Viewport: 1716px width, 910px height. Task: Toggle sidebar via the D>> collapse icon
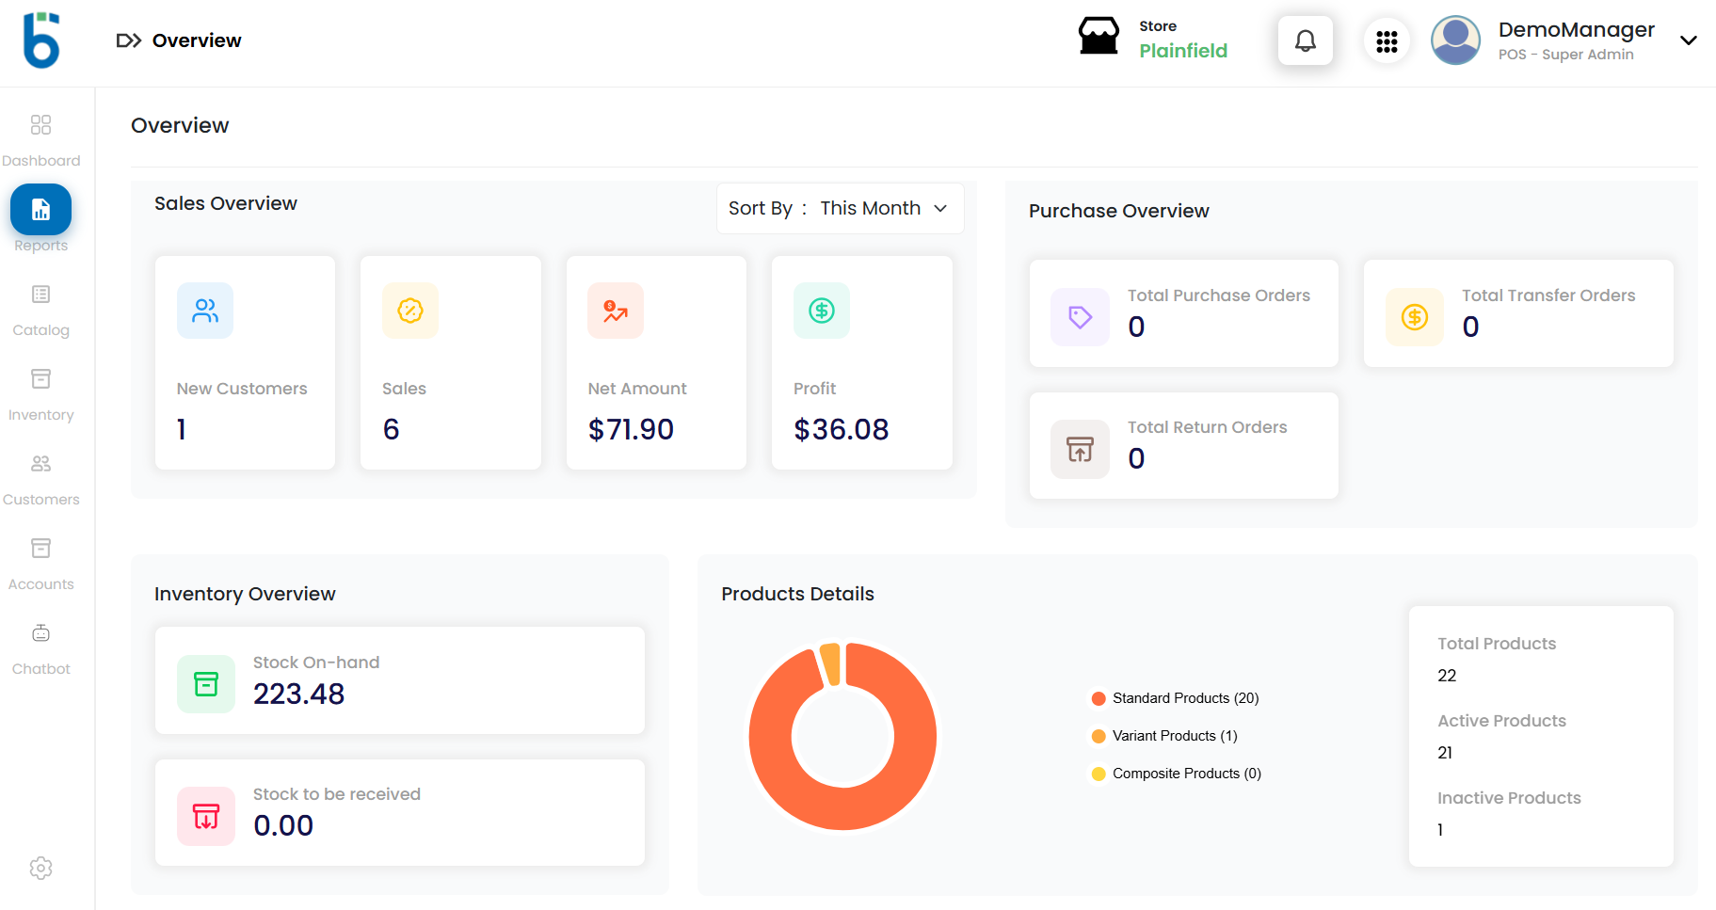[129, 40]
